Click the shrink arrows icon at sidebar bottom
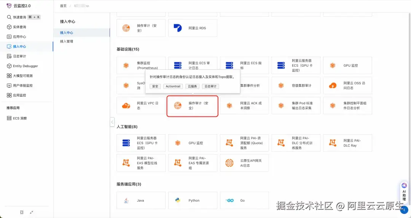The width and height of the screenshot is (411, 218). point(32,212)
